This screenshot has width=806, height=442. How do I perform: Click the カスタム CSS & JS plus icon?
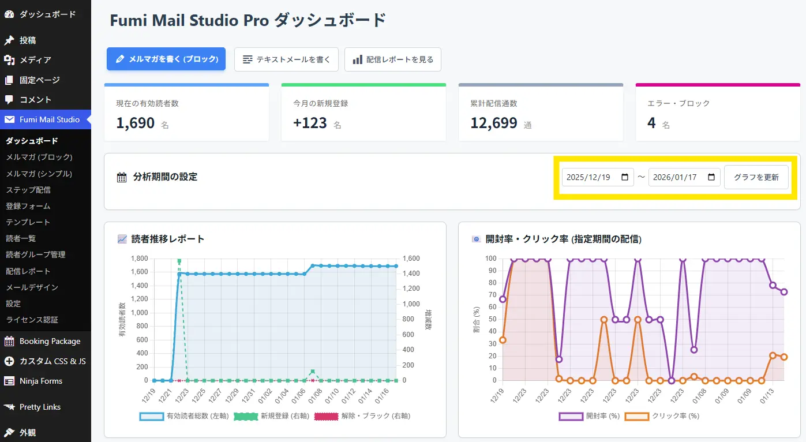point(9,361)
